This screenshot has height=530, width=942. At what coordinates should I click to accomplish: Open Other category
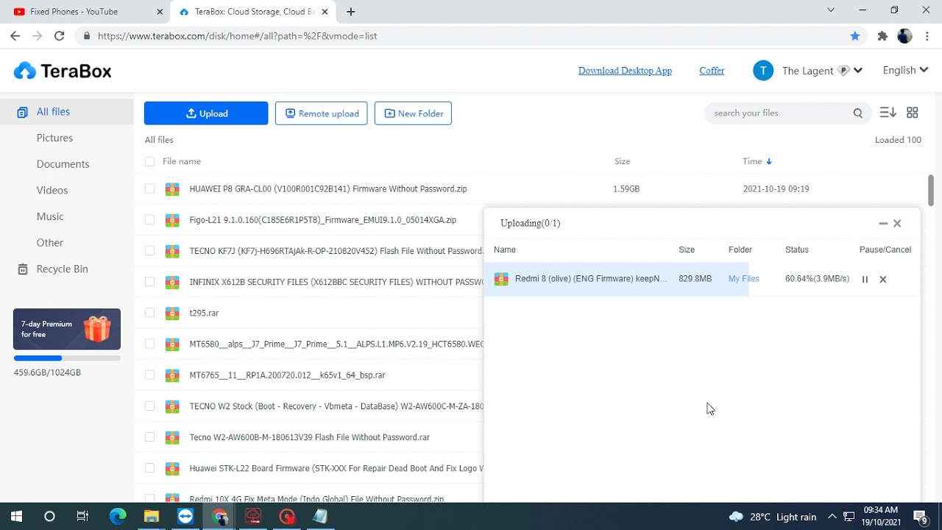coord(50,243)
